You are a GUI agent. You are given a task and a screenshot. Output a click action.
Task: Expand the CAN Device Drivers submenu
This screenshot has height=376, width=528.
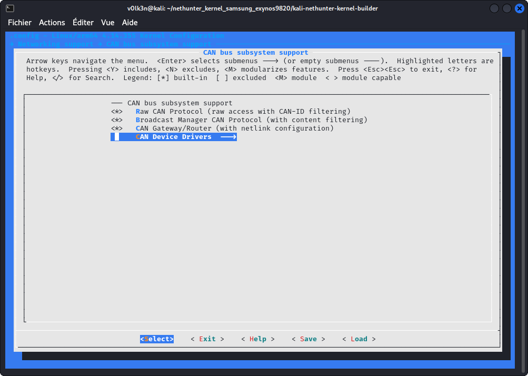(174, 137)
